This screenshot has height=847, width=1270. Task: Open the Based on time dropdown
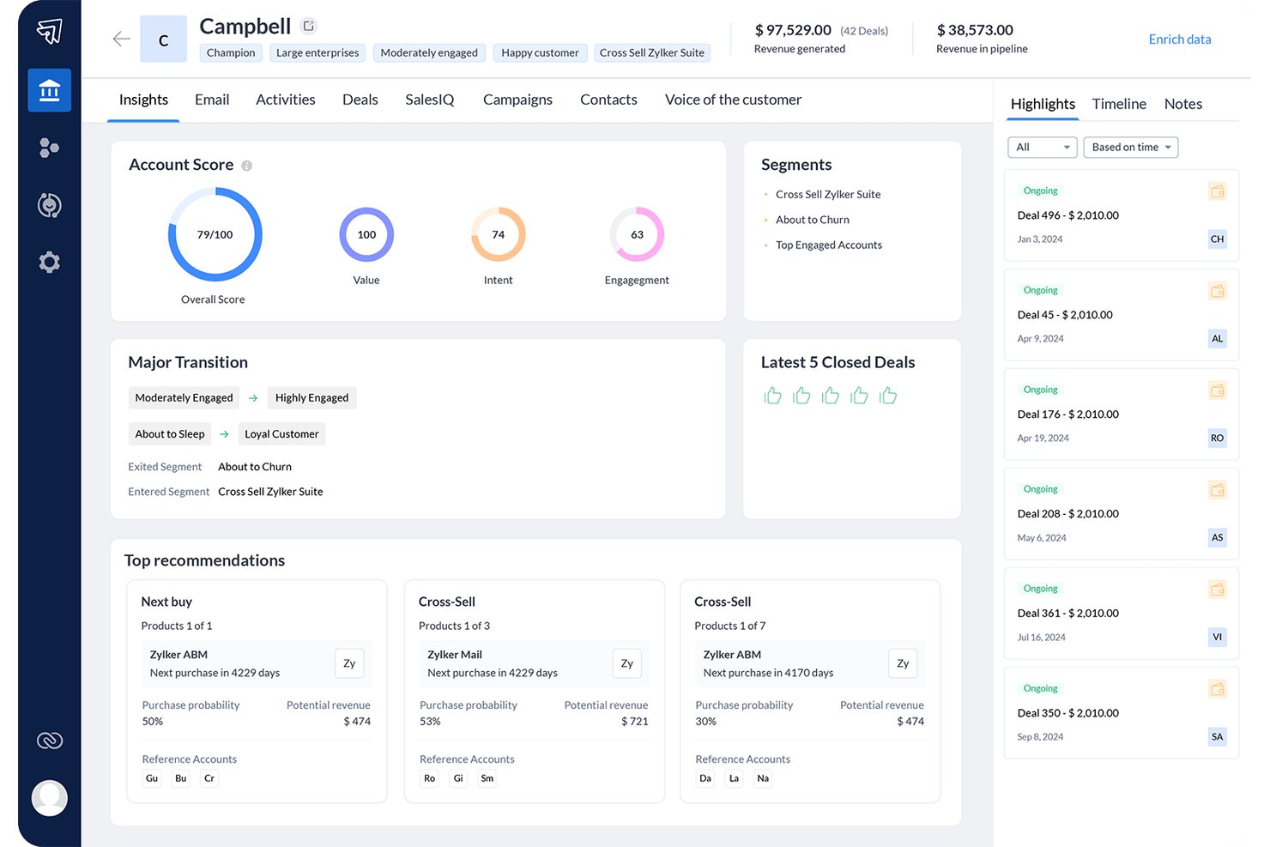[1131, 148]
